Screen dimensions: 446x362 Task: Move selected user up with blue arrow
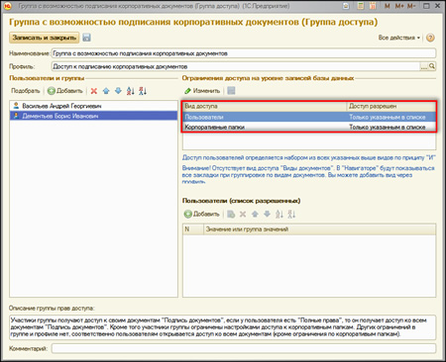[106, 91]
